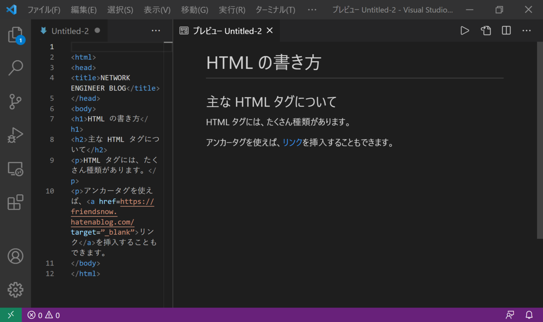Click line number 12 in gutter
Image resolution: width=543 pixels, height=322 pixels.
pos(50,274)
